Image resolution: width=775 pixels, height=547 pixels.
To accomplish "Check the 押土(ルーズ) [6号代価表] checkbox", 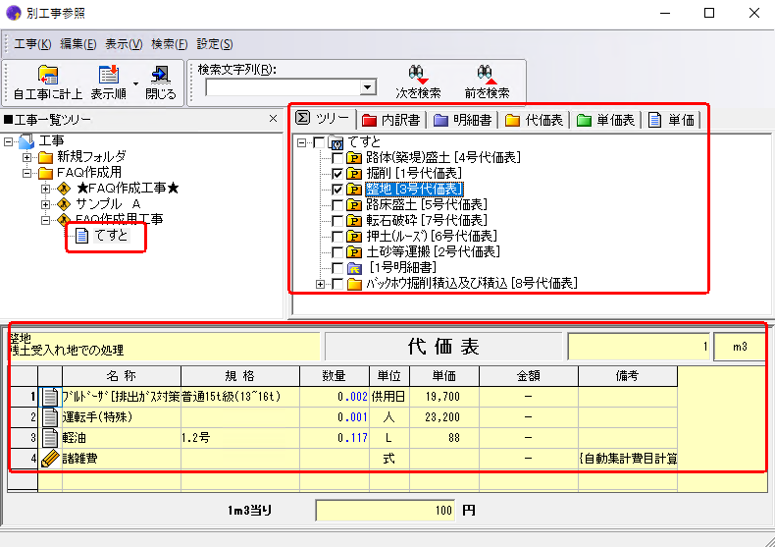I will [x=338, y=236].
